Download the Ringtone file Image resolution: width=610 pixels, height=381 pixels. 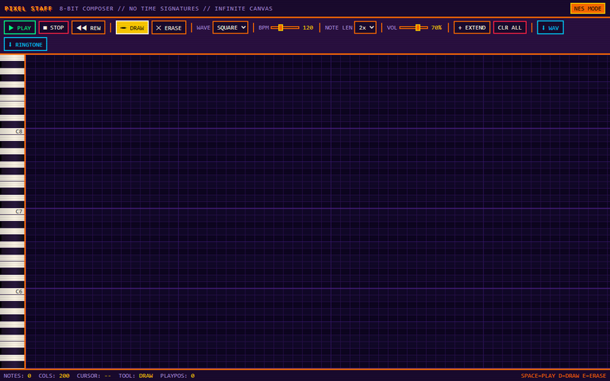click(x=26, y=44)
